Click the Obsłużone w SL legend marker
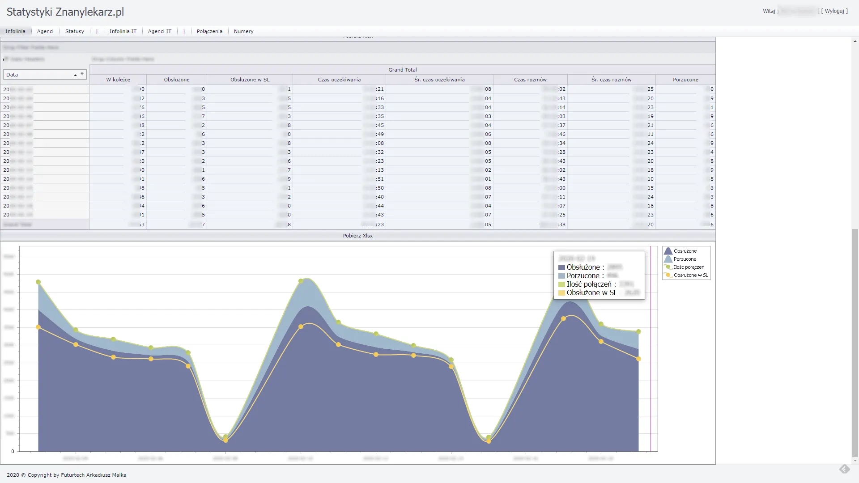This screenshot has height=483, width=859. coord(668,275)
